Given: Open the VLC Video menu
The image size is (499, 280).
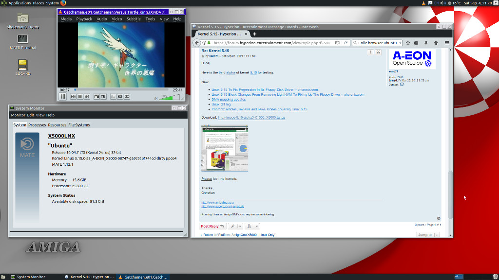Looking at the screenshot, I should click(x=117, y=19).
